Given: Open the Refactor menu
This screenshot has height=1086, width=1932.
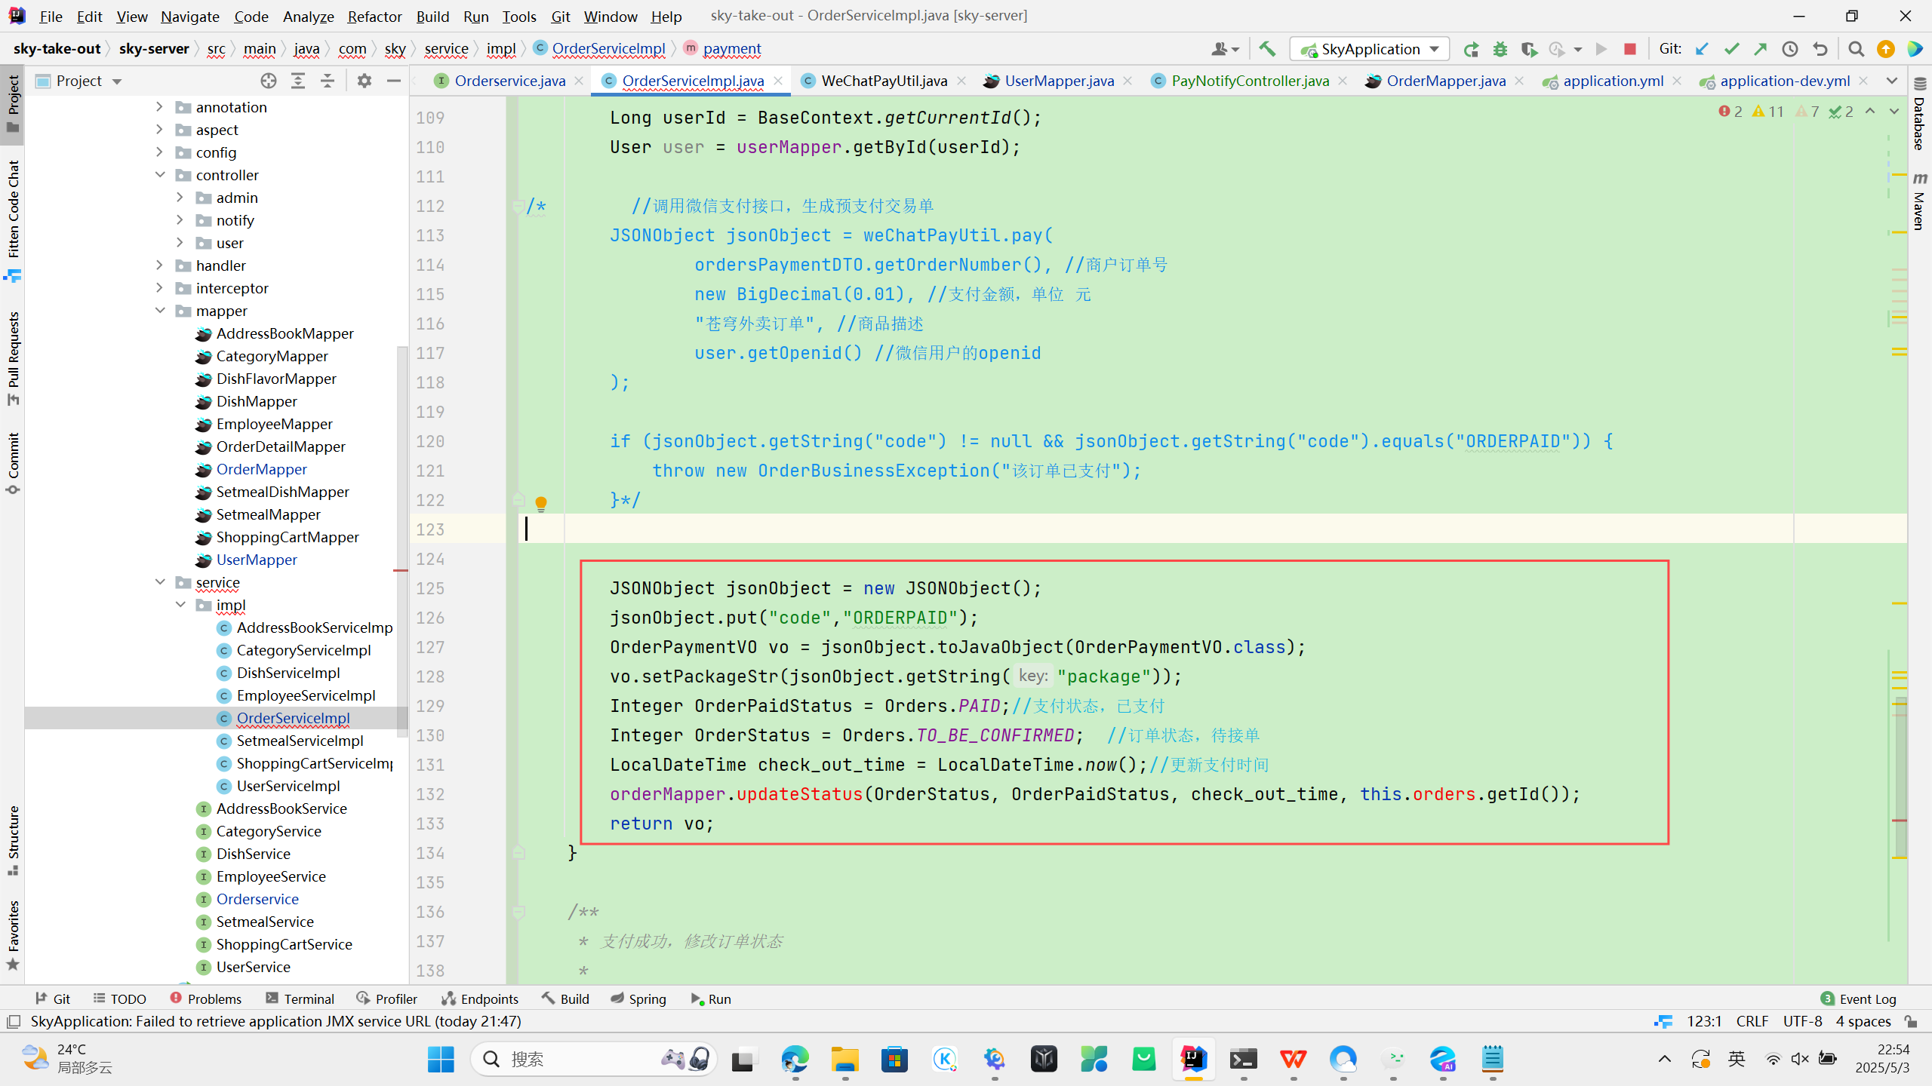Looking at the screenshot, I should (x=374, y=16).
